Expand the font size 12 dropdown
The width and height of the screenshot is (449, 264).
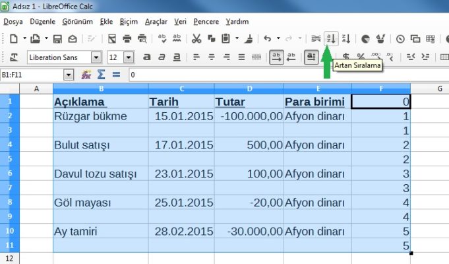[x=129, y=57]
